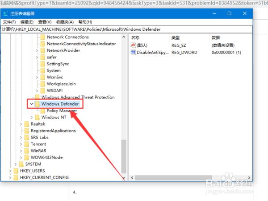
Task: Expand the NetworkProvider key
Action: coord(37,50)
